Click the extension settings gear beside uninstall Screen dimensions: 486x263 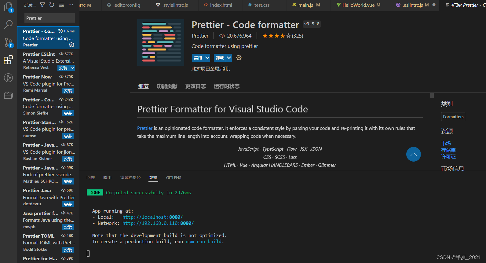pos(239,58)
